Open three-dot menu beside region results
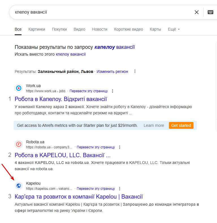Viewport: 217px width, 223px height. pos(135,71)
